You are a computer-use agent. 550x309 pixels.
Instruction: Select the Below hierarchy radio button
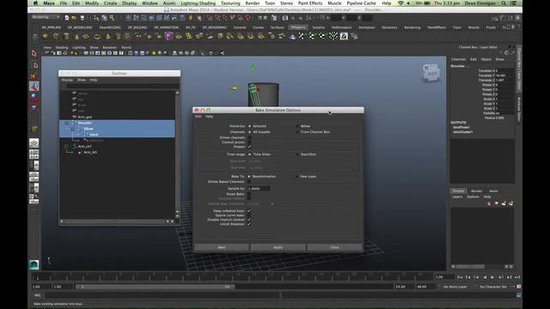coord(297,126)
